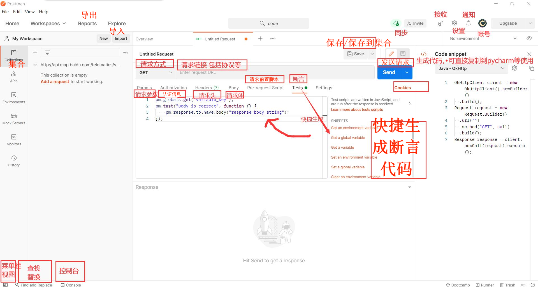Toggle two-pane layout icon
Image resolution: width=538 pixels, height=289 pixels.
[x=523, y=285]
